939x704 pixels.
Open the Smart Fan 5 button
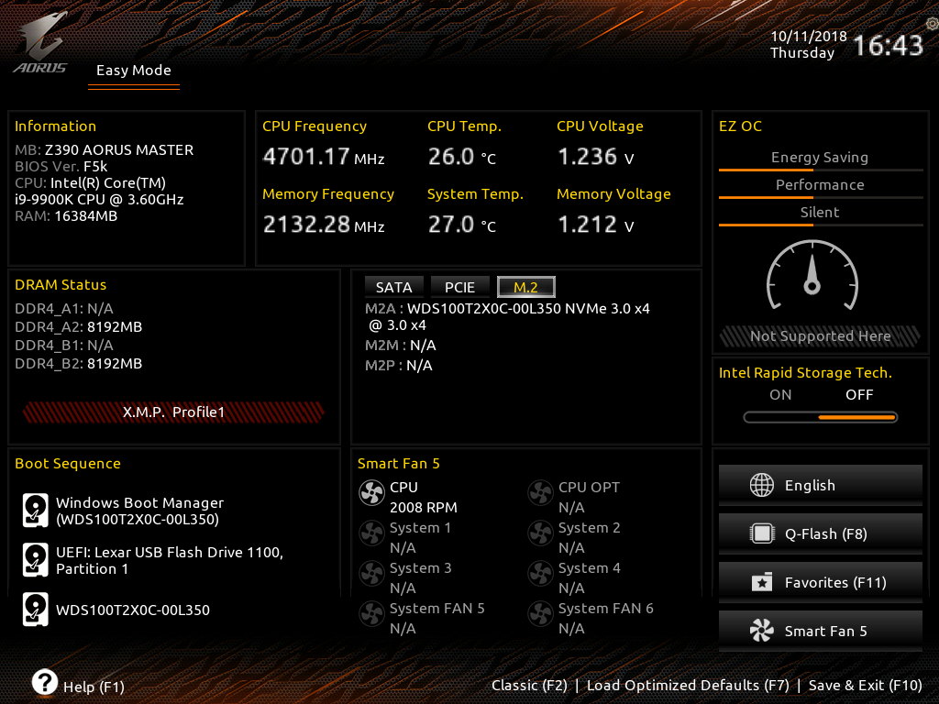pyautogui.click(x=821, y=631)
